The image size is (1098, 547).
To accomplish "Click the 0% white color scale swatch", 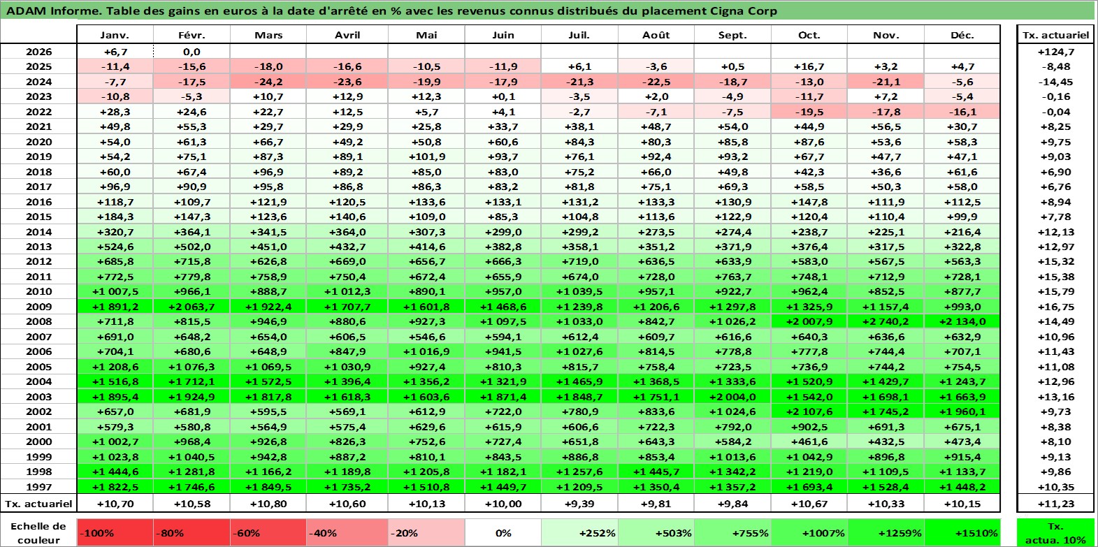I will (x=503, y=532).
